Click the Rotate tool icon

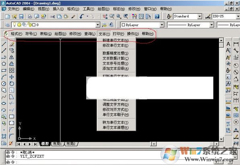[12, 83]
